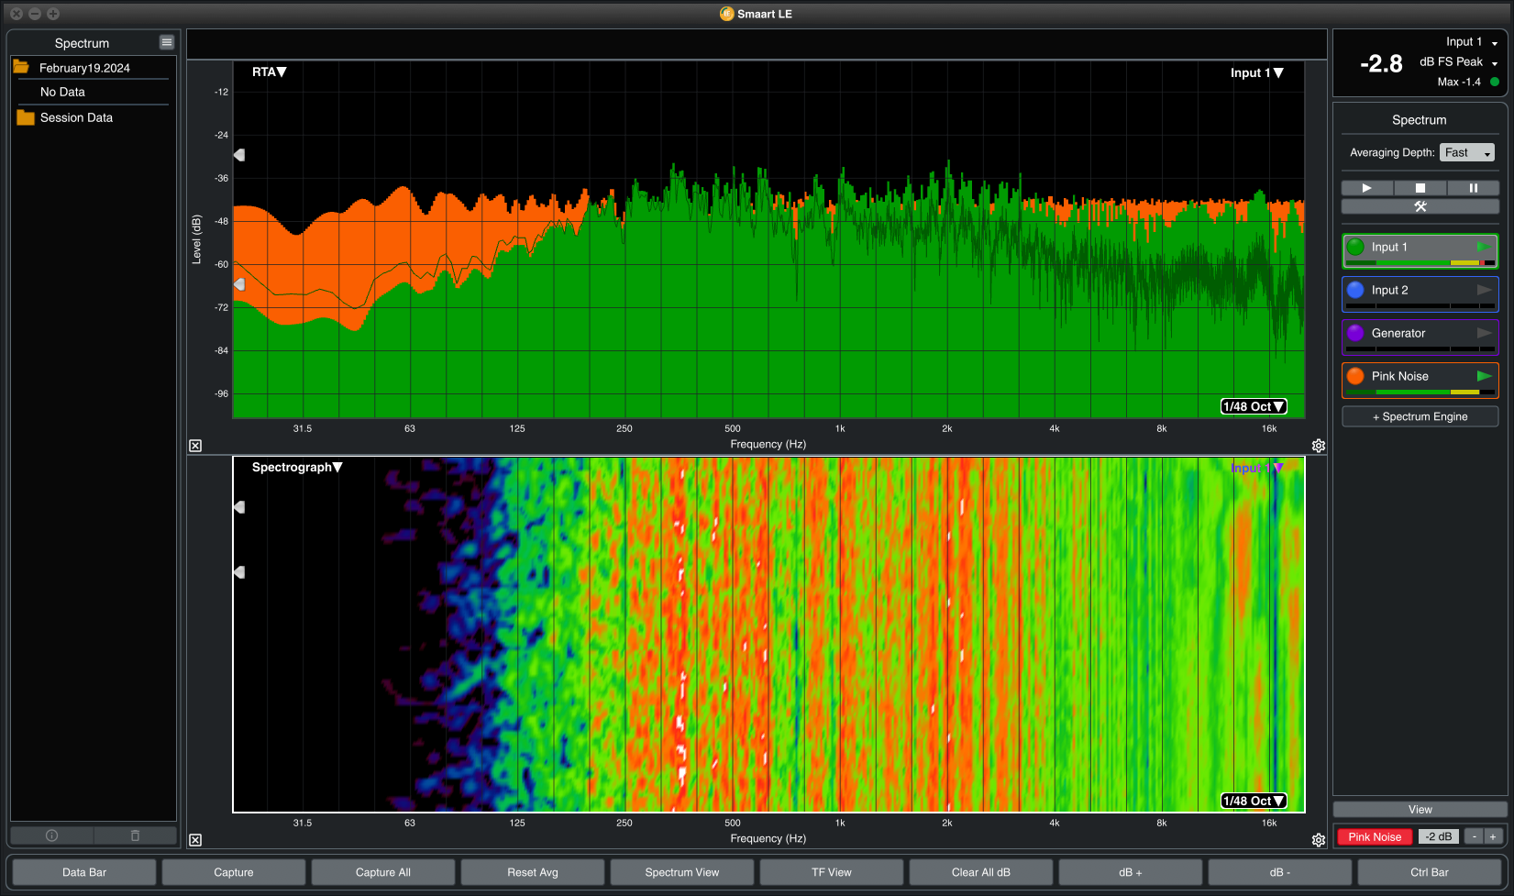Click upper Spectrograph range marker
Viewport: 1514px width, 896px height.
pyautogui.click(x=239, y=507)
